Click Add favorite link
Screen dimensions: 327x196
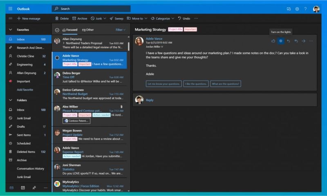click(25, 89)
